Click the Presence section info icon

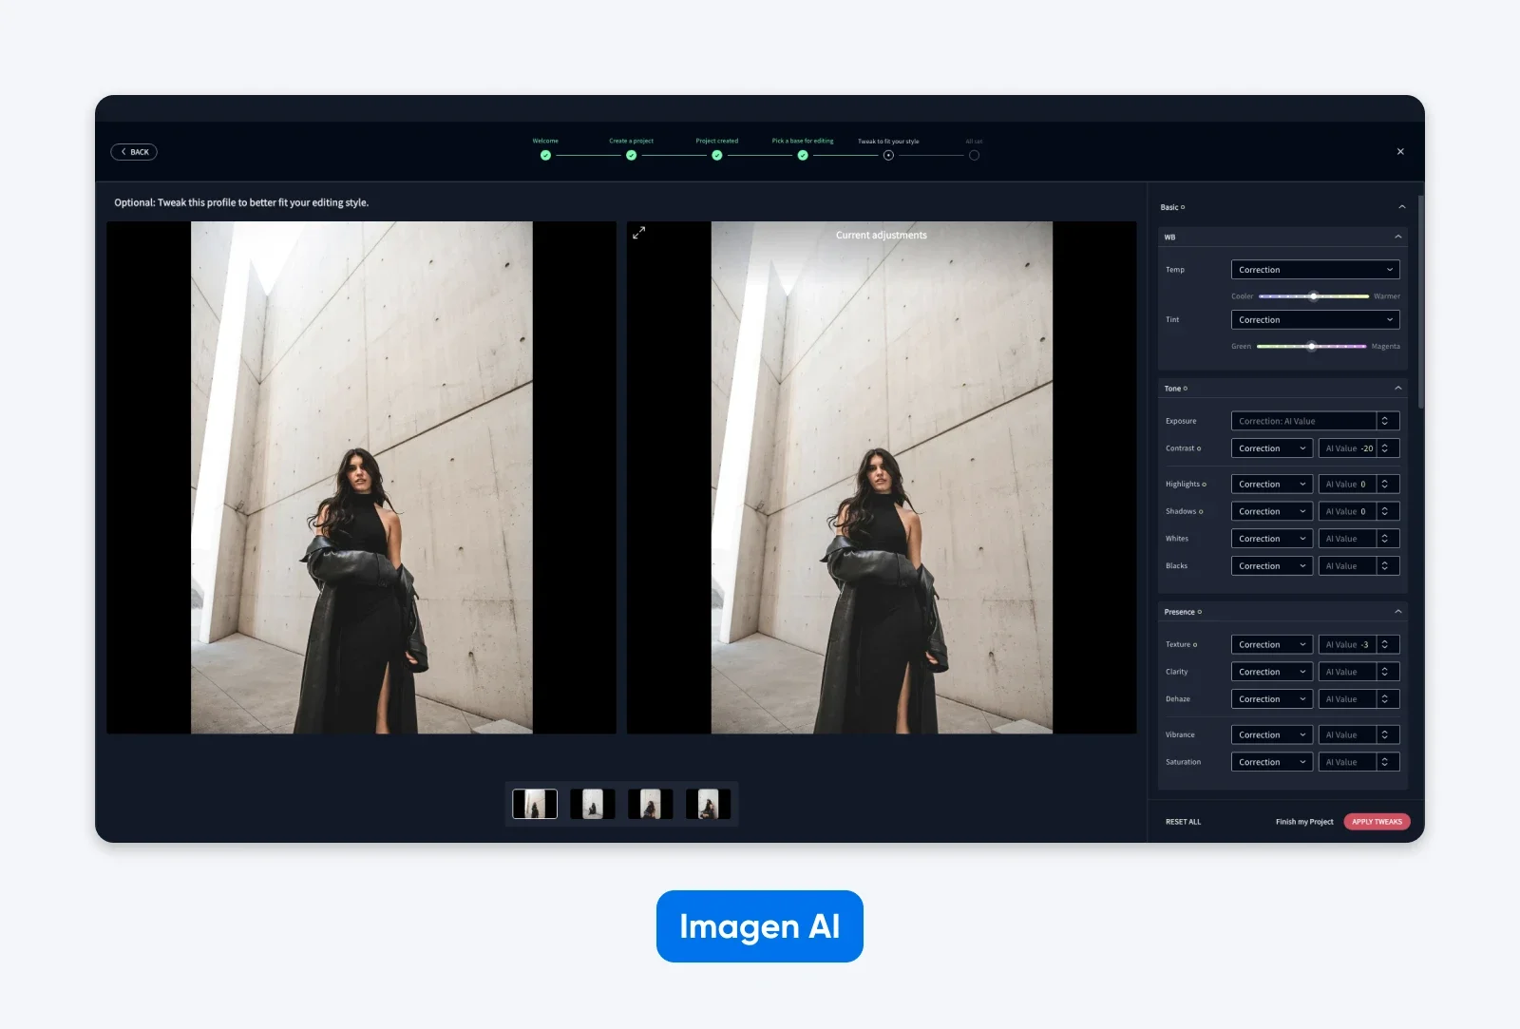coord(1200,612)
